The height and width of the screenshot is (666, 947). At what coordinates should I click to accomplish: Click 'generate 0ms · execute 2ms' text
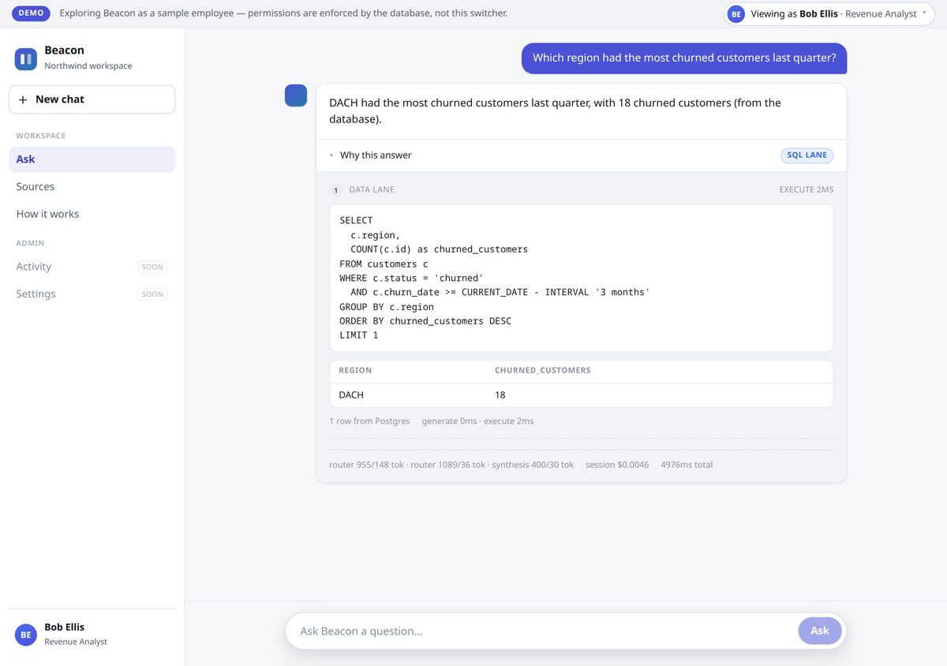click(477, 421)
